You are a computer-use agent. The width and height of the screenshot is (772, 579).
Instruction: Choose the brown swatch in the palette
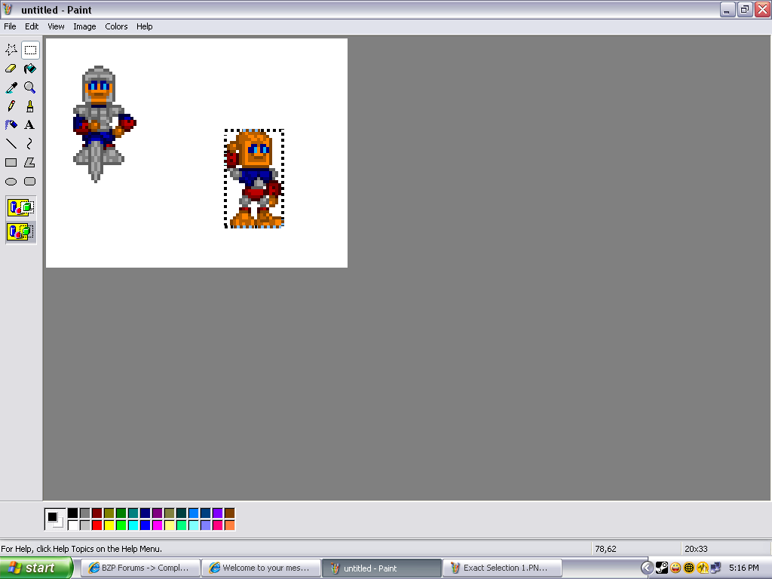point(229,513)
